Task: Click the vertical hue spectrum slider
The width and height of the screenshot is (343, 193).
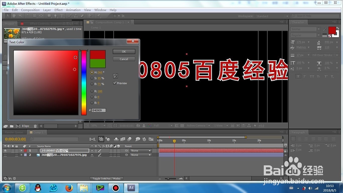Action: 84,82
